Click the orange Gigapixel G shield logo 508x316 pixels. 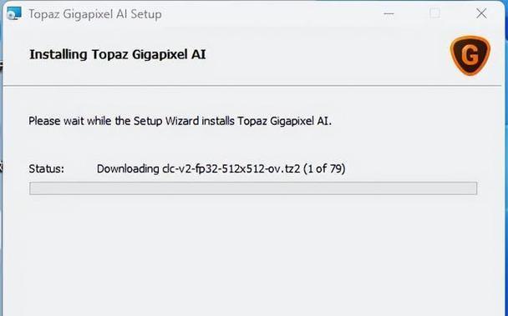point(470,56)
